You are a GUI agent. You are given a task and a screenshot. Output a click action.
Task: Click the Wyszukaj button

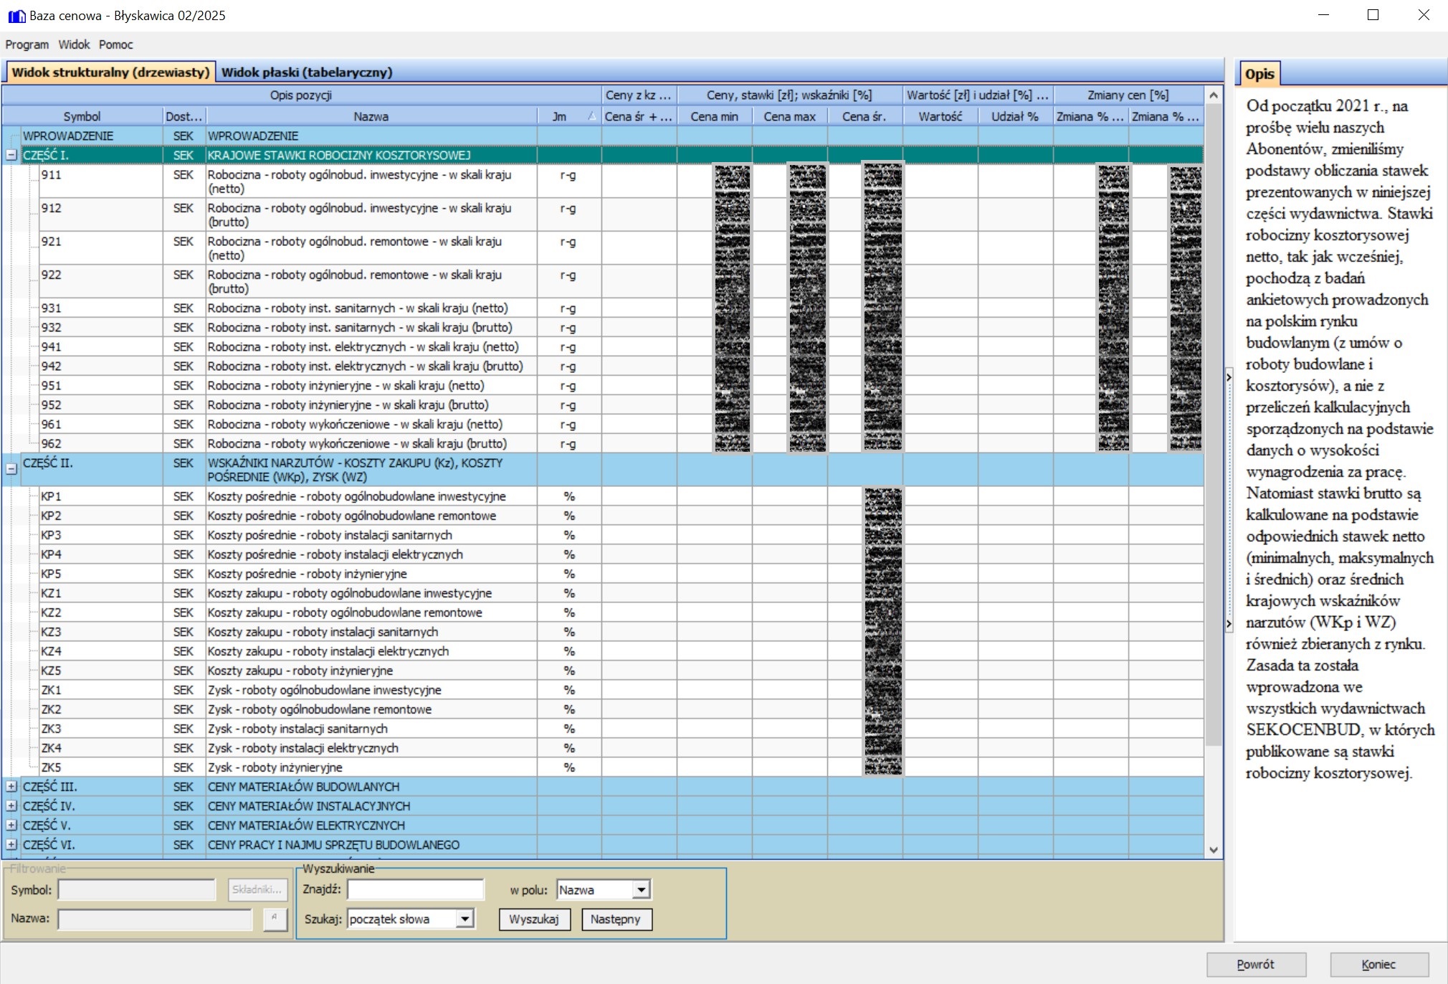coord(534,919)
